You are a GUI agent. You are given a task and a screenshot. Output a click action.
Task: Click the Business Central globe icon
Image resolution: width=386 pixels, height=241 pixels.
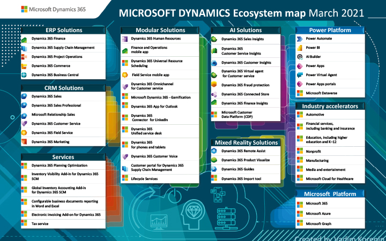coord(24,75)
